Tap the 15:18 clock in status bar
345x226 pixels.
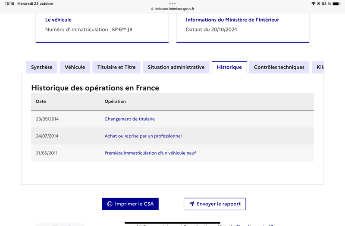coord(9,3)
